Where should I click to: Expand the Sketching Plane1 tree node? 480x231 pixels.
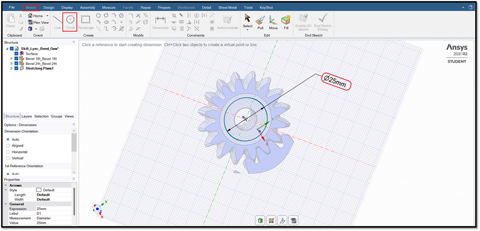pos(11,68)
